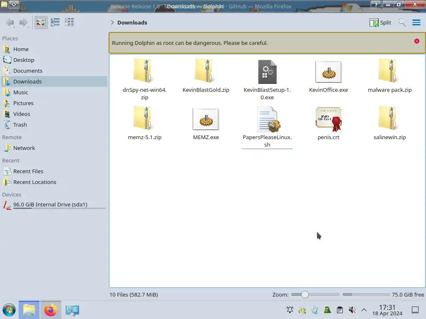The image size is (426, 319).
Task: Select the KevinBlastGold.zip archive icon
Action: tap(204, 71)
